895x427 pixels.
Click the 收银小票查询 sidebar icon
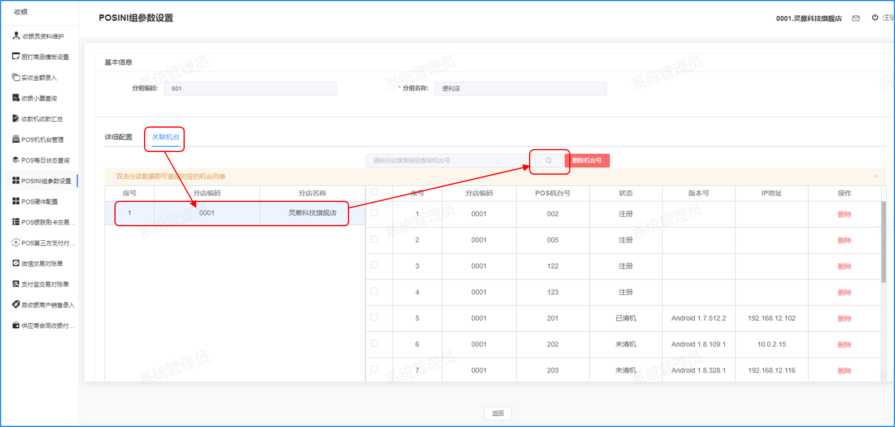click(16, 98)
